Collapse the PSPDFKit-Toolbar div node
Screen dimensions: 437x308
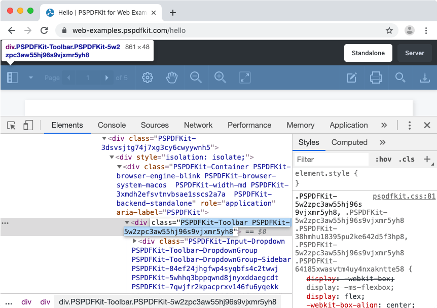(x=126, y=222)
